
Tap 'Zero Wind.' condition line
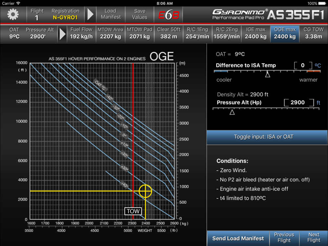(x=232, y=170)
